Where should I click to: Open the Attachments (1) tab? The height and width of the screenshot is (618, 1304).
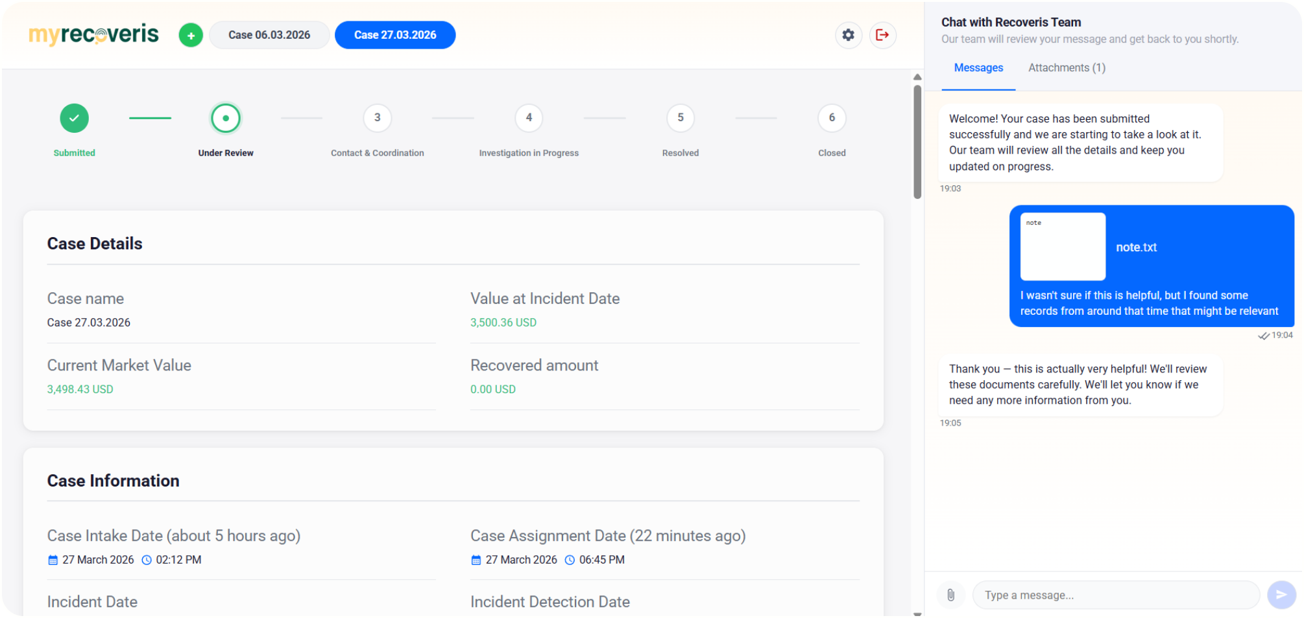tap(1067, 68)
